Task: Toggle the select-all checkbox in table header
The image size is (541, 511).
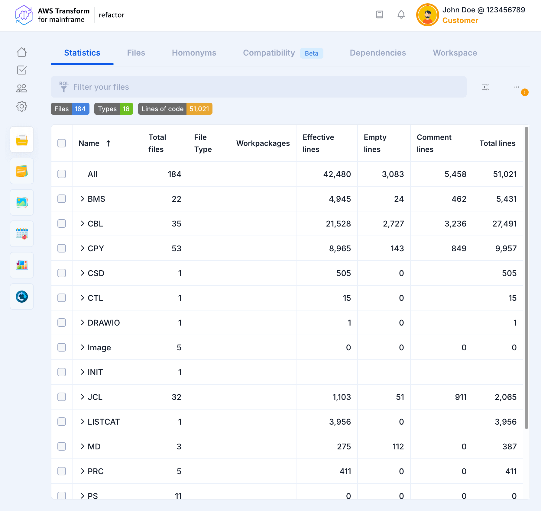Action: click(62, 143)
